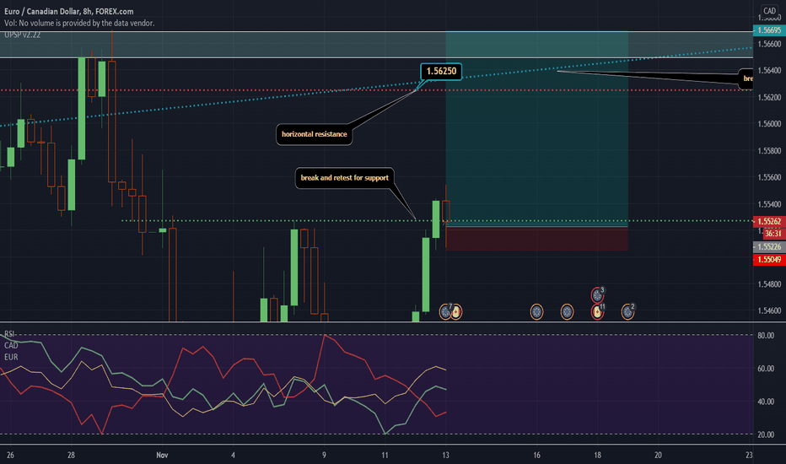Open EU flag event icon with badge 2
Viewport: 786px width, 464px height.
pos(627,312)
